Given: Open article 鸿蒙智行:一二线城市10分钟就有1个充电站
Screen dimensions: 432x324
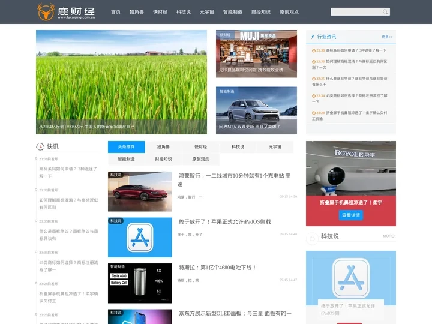Looking at the screenshot, I should [235, 179].
